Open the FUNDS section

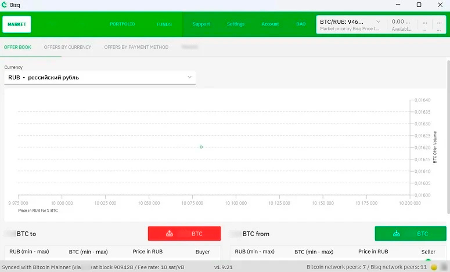(x=164, y=24)
